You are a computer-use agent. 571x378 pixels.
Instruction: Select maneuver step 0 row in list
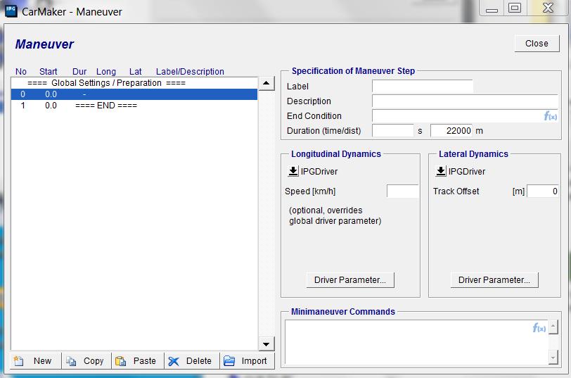click(134, 94)
